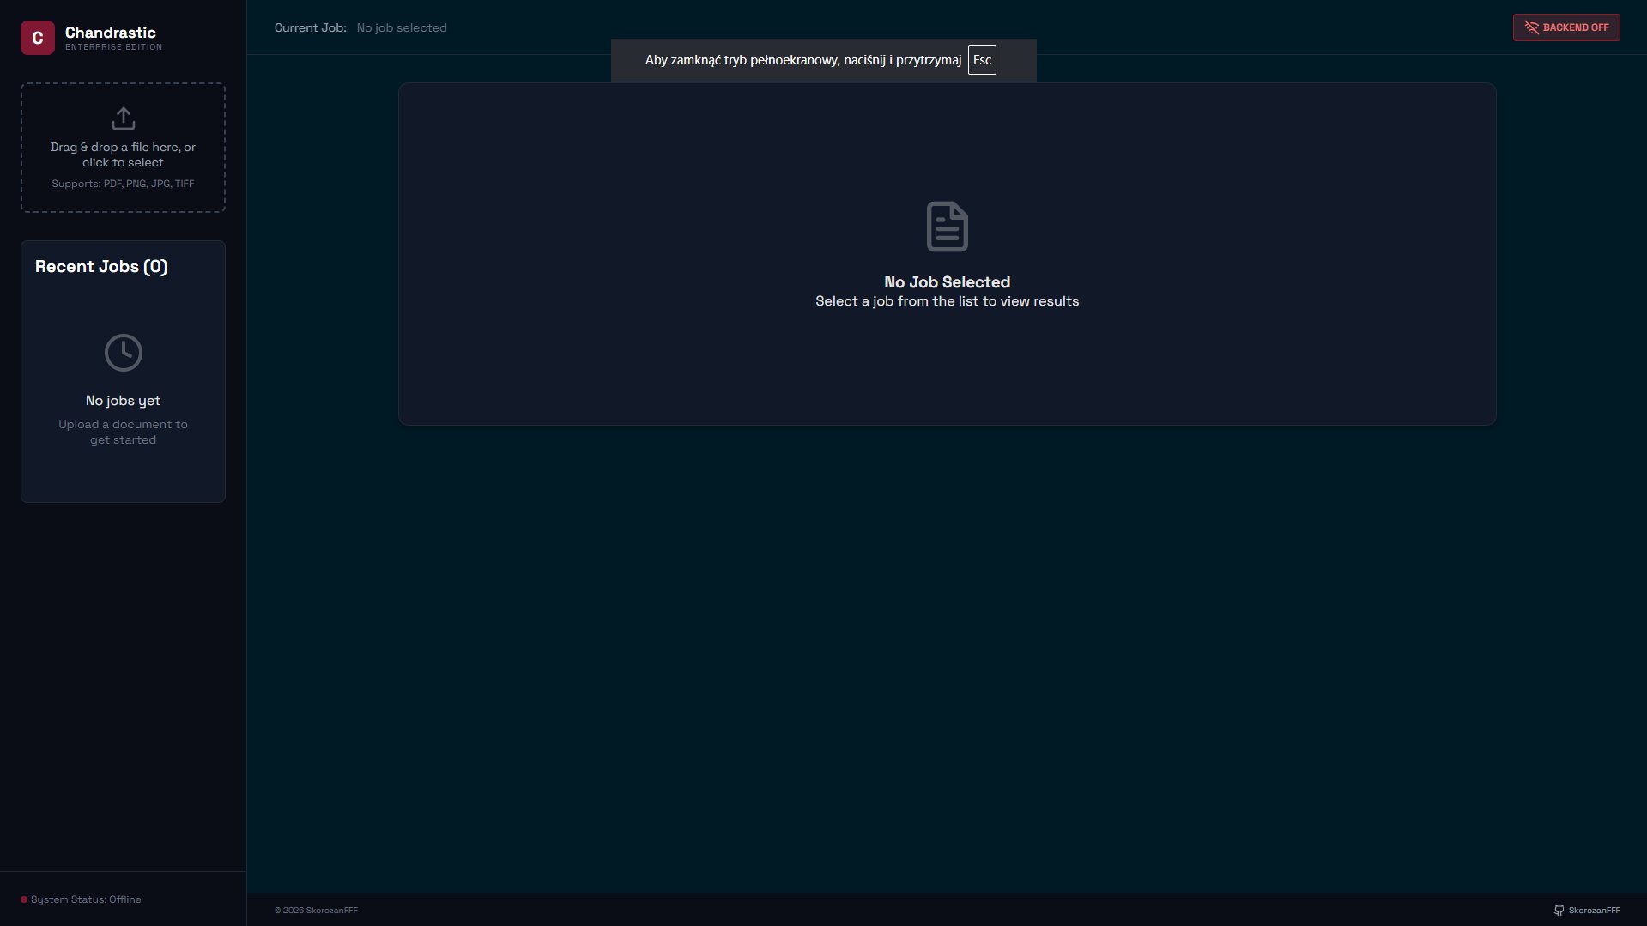The height and width of the screenshot is (926, 1647).
Task: Click 'Supports: PDF, PNG, JPG, TIFF' text
Action: click(123, 184)
